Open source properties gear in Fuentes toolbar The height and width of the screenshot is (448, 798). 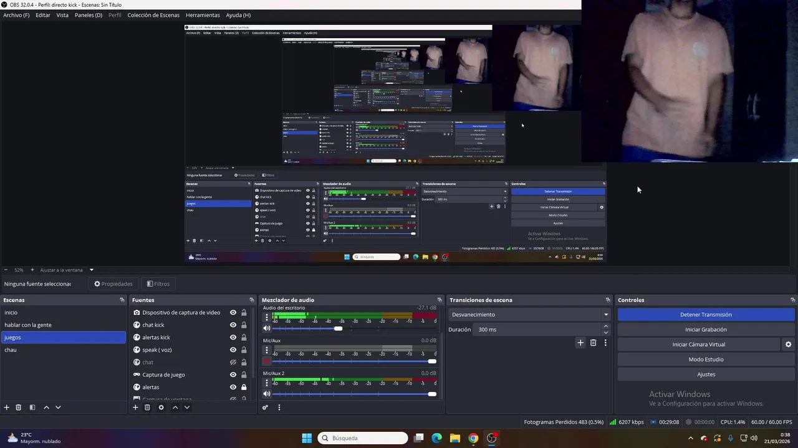pyautogui.click(x=161, y=408)
